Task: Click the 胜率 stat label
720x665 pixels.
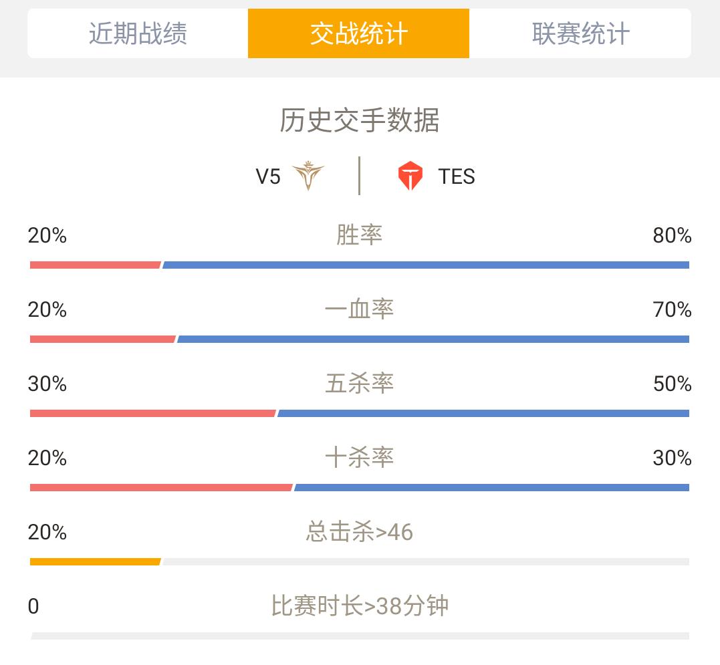Action: tap(360, 235)
